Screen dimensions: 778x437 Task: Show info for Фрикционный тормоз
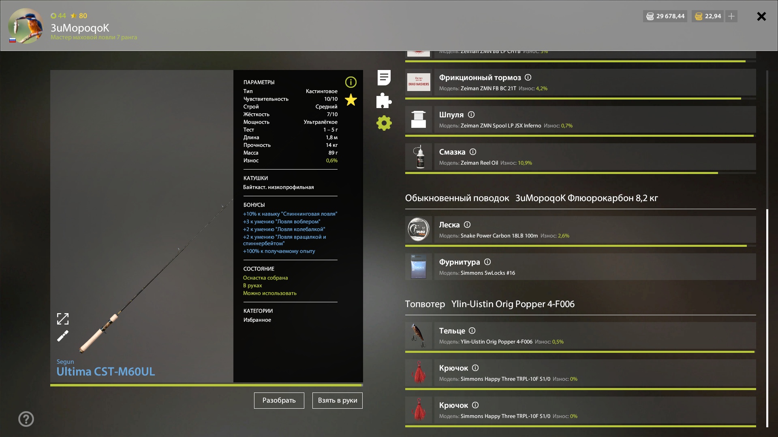(x=528, y=77)
